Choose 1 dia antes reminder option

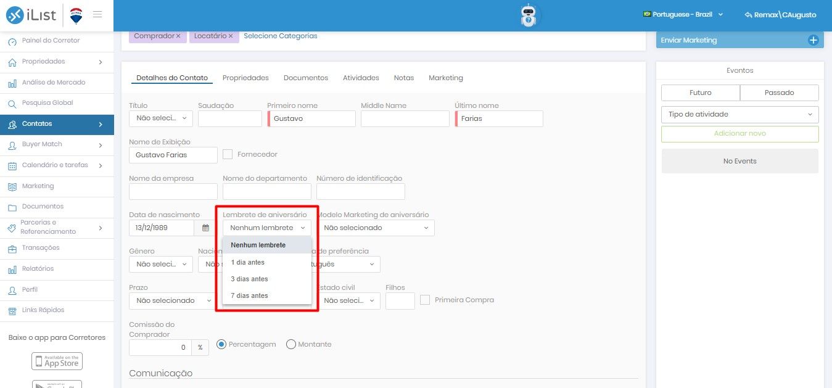[x=267, y=262]
